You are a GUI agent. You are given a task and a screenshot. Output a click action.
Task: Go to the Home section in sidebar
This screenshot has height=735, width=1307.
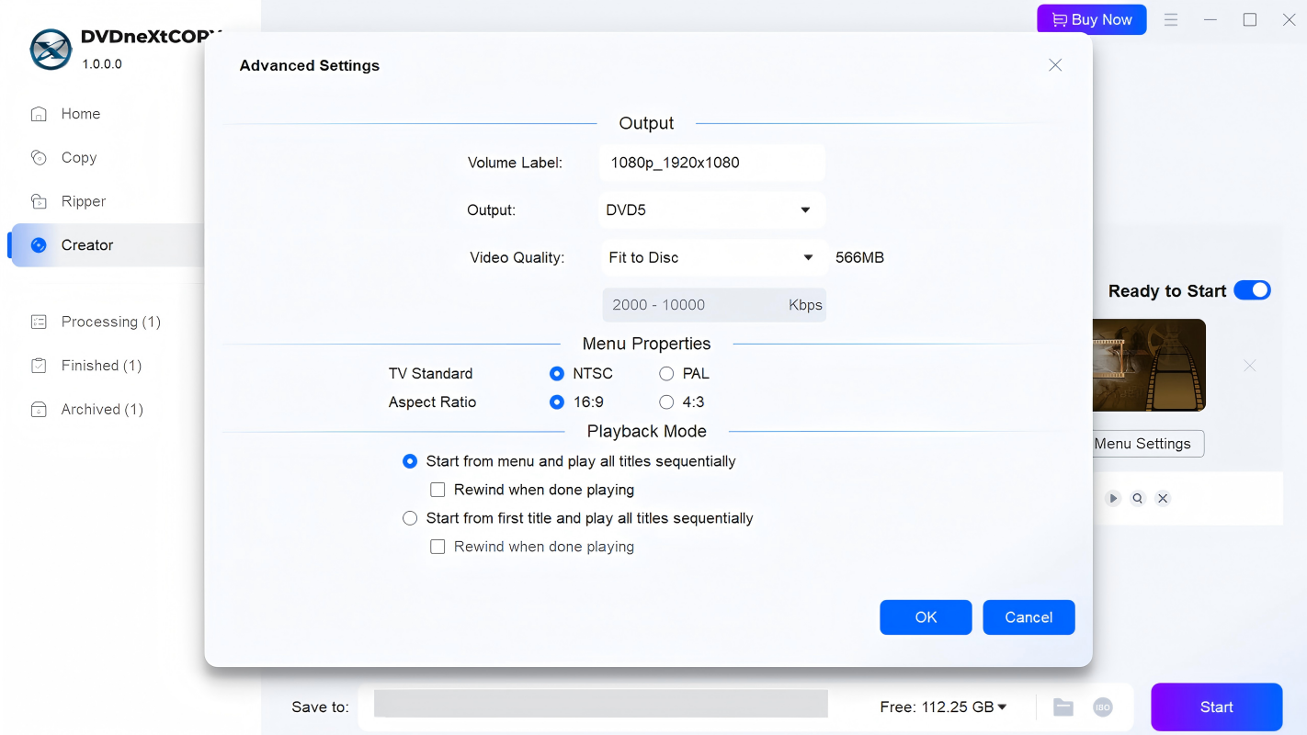80,114
